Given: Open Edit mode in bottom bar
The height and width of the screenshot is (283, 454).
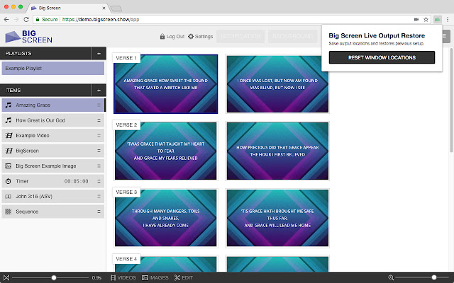Looking at the screenshot, I should 184,278.
